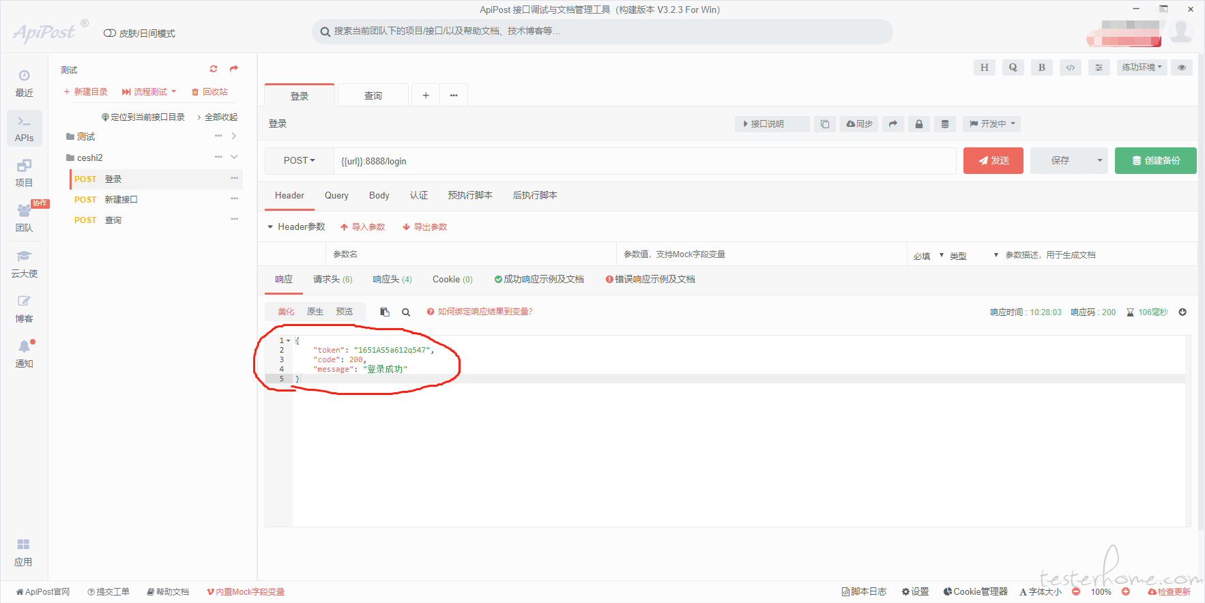This screenshot has height=603, width=1205.
Task: Click the share arrow icon beside sync
Action: (892, 124)
